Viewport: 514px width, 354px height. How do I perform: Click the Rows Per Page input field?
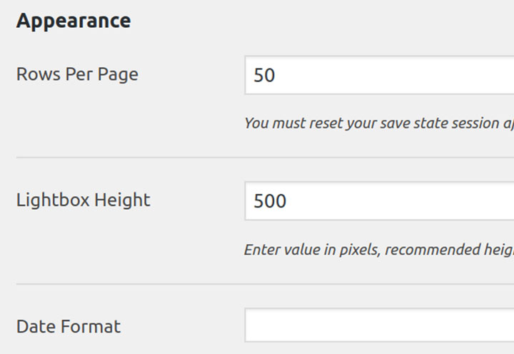coord(379,75)
